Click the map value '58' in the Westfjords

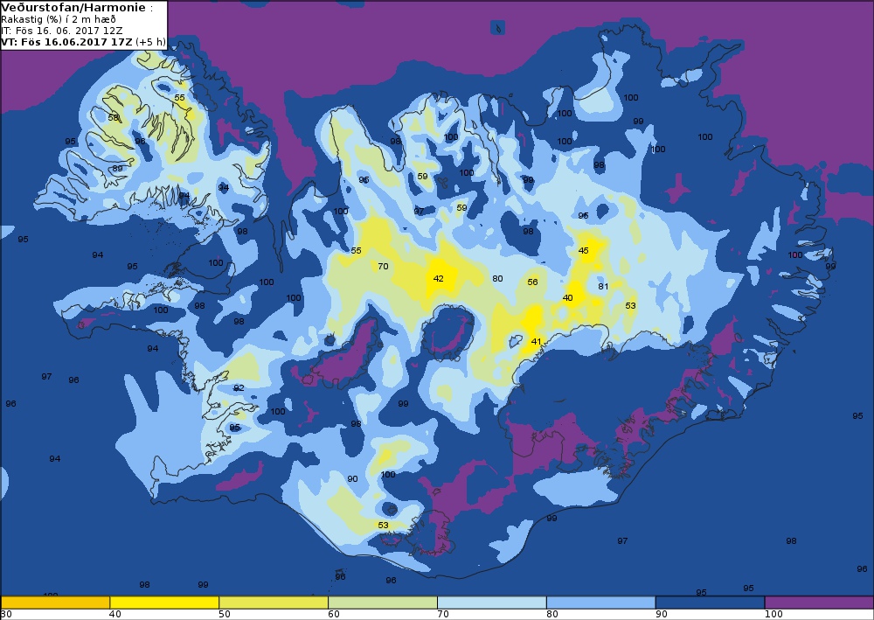(114, 118)
